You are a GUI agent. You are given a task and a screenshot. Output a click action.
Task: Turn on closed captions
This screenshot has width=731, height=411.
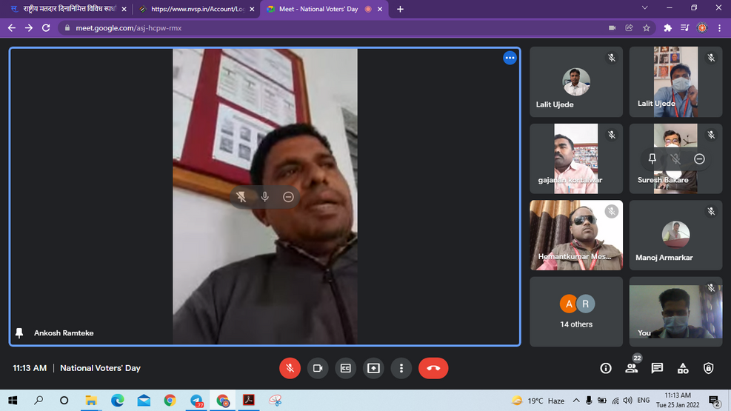(x=345, y=368)
